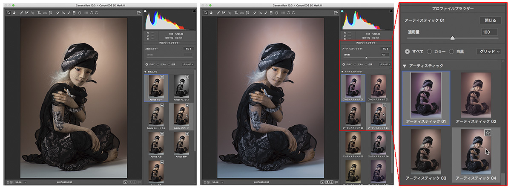Collapse アーティスティック group in enlarged panel
The width and height of the screenshot is (511, 188).
coord(405,66)
